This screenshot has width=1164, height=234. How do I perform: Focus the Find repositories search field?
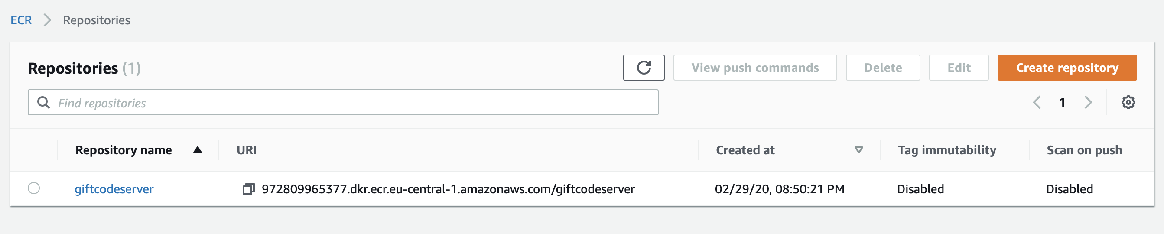(x=343, y=103)
